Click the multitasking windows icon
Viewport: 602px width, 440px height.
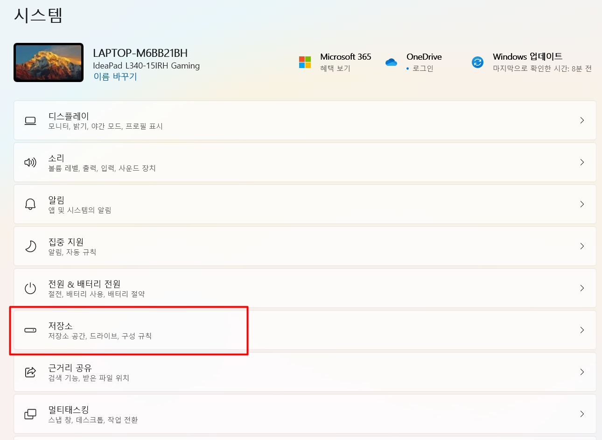click(30, 414)
